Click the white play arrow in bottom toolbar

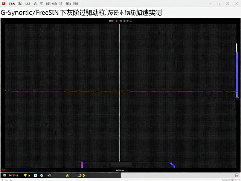(29, 175)
